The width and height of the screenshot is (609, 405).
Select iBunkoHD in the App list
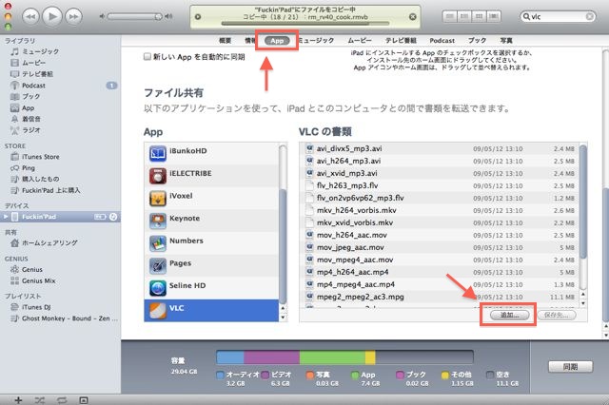(211, 153)
